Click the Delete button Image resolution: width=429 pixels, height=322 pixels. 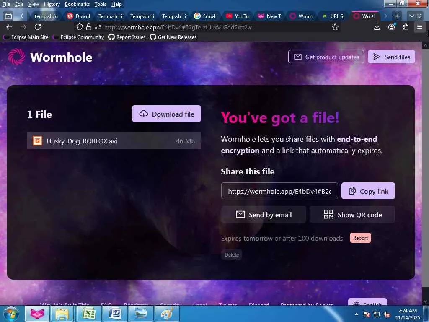point(231,254)
